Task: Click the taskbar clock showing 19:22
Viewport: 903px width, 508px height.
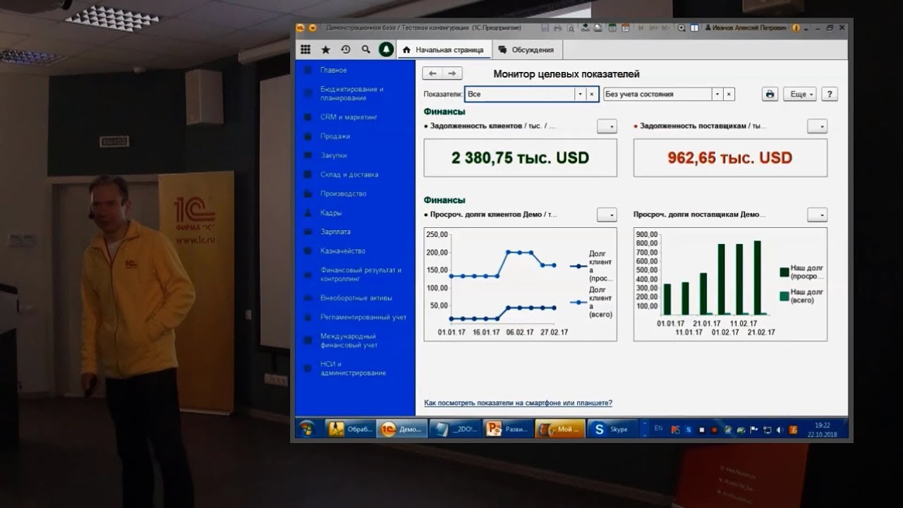Action: coord(822,428)
